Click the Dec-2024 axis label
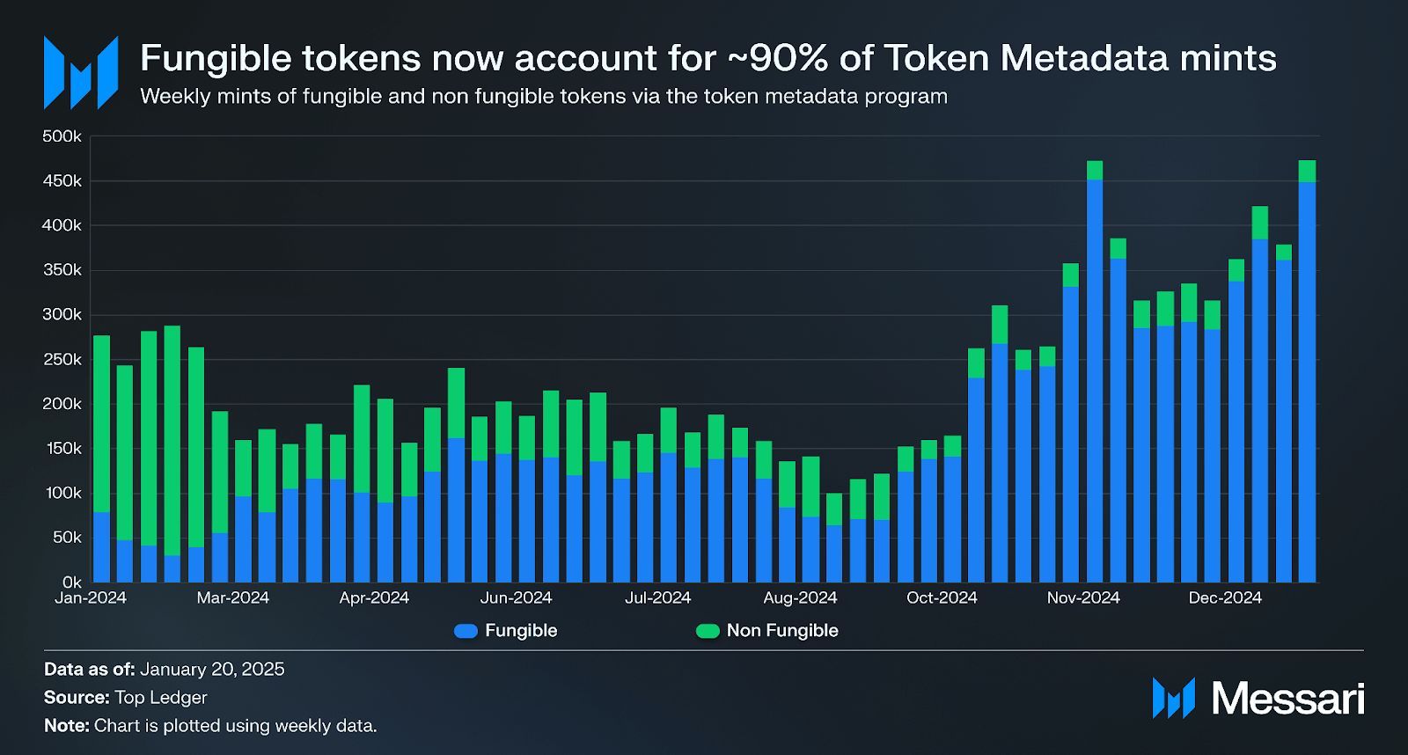Screen dimensions: 1408x755 click(1225, 597)
